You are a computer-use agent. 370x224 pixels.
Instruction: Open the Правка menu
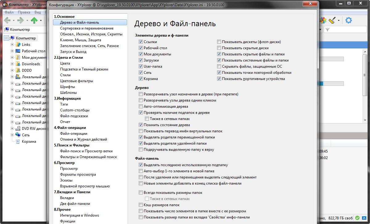tap(24, 12)
